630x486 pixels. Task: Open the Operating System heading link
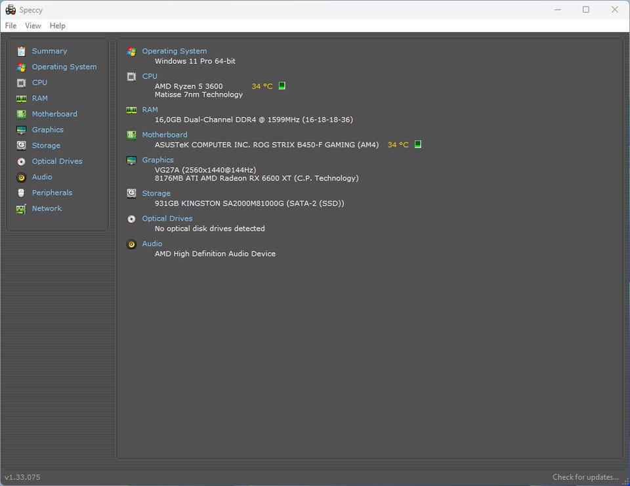(174, 51)
